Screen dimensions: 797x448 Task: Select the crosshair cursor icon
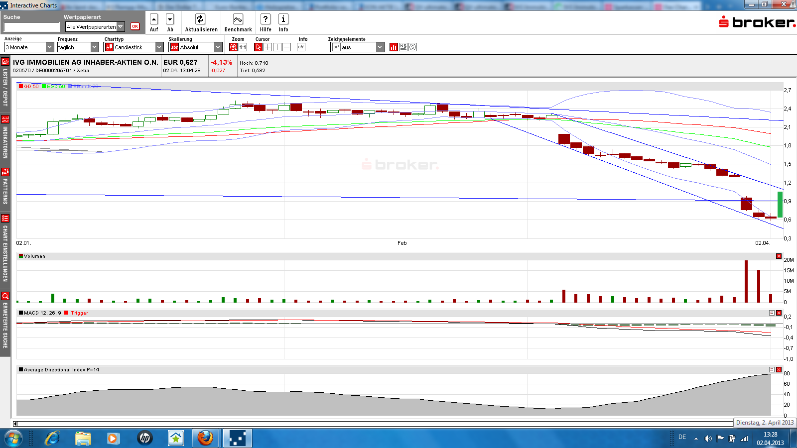[267, 47]
